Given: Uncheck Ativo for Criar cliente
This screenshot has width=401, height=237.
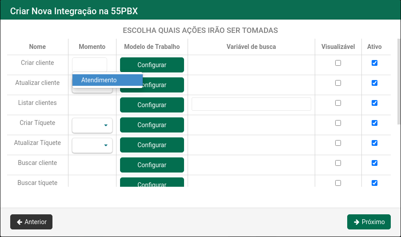Looking at the screenshot, I should 374,63.
